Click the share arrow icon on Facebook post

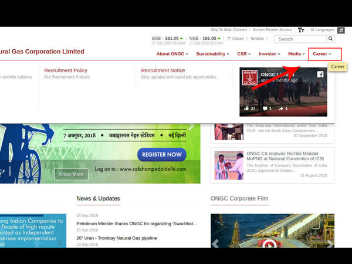(281, 109)
